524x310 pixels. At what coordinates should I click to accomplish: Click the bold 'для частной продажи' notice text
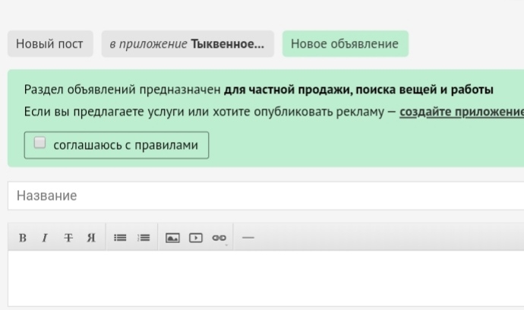coord(358,90)
